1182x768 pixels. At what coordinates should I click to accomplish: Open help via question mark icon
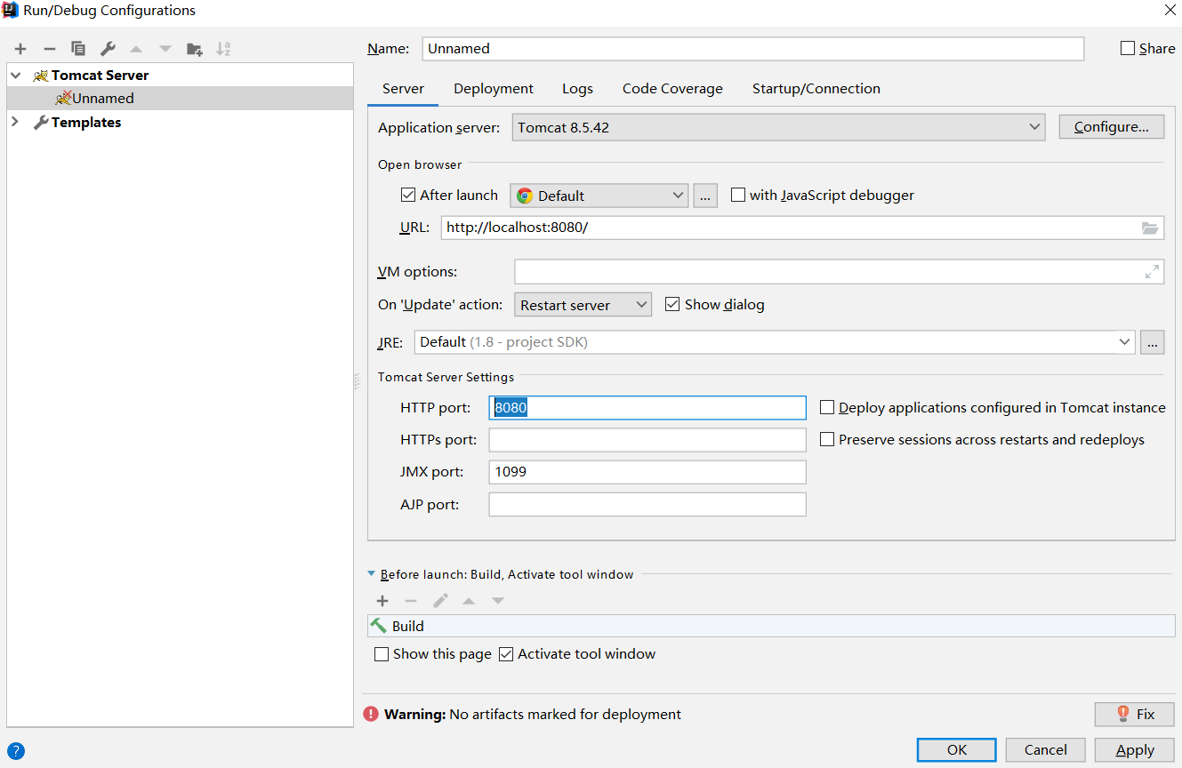(x=16, y=750)
